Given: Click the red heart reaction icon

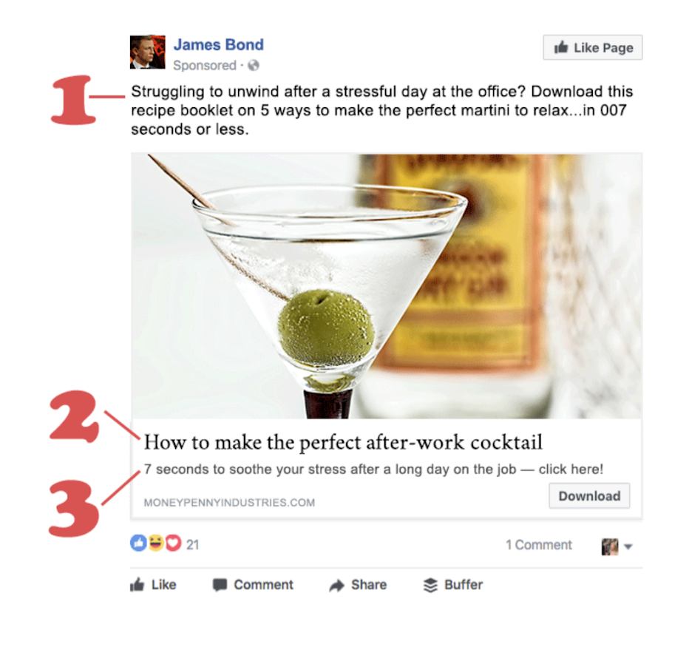Looking at the screenshot, I should click(x=173, y=543).
